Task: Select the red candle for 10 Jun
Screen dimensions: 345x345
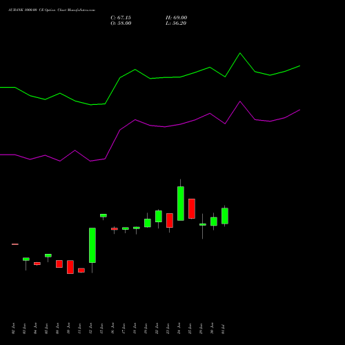Action: click(70, 267)
